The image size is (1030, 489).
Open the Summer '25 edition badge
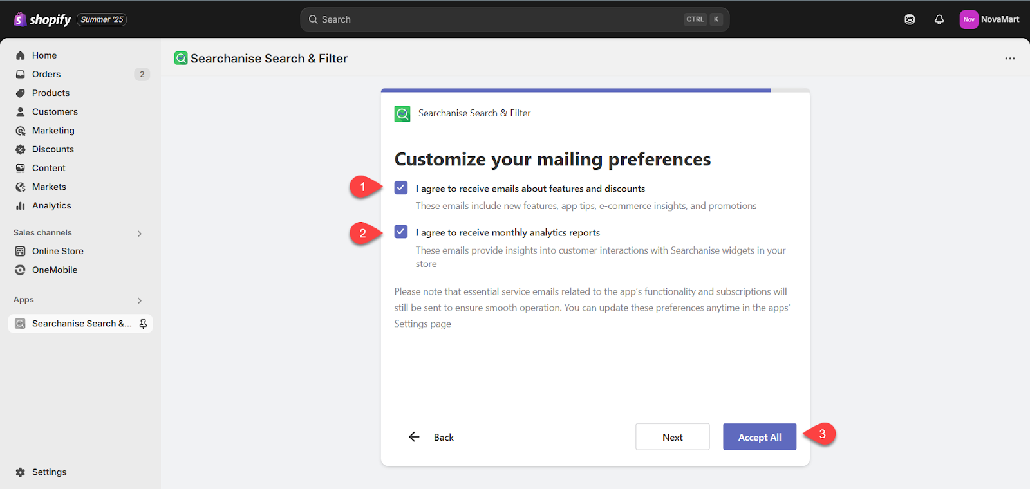(102, 19)
